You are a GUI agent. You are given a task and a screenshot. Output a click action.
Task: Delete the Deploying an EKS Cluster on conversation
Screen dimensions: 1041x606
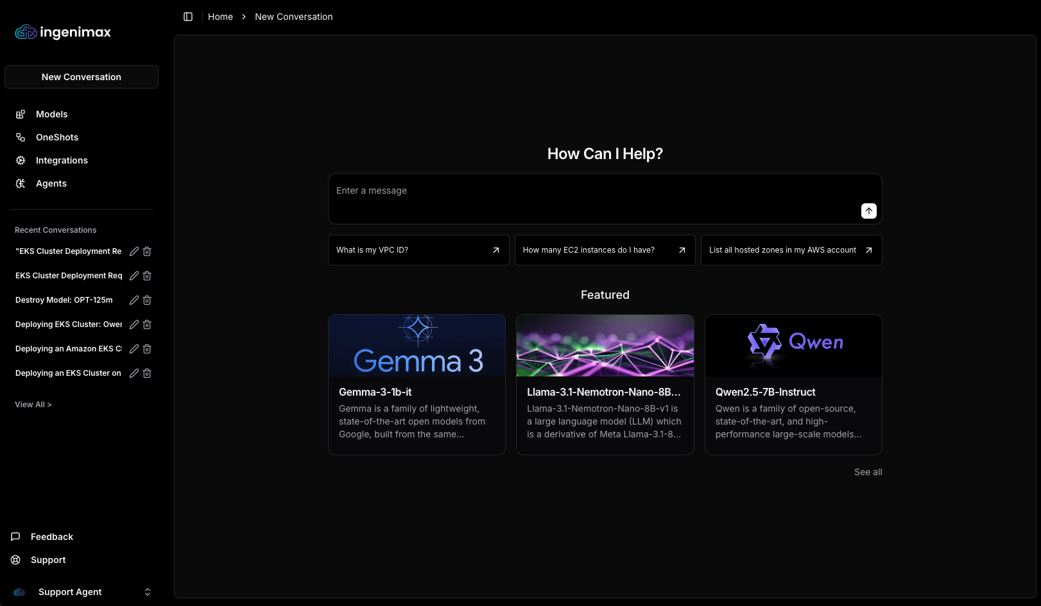147,373
